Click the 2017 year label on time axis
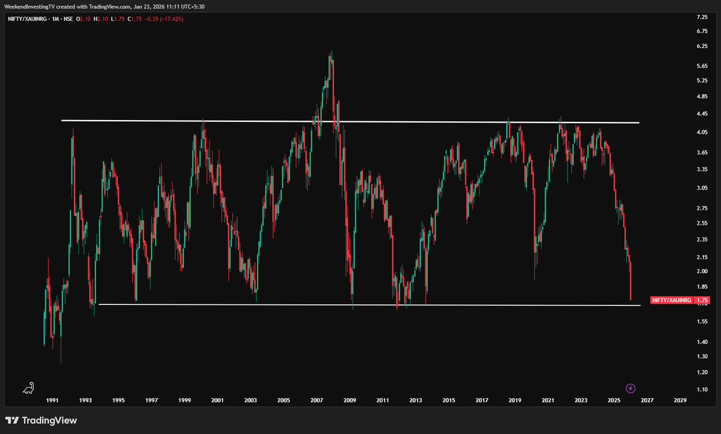The width and height of the screenshot is (721, 434). click(x=482, y=400)
